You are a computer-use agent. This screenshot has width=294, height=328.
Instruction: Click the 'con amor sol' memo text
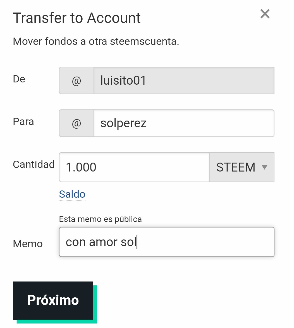click(101, 242)
